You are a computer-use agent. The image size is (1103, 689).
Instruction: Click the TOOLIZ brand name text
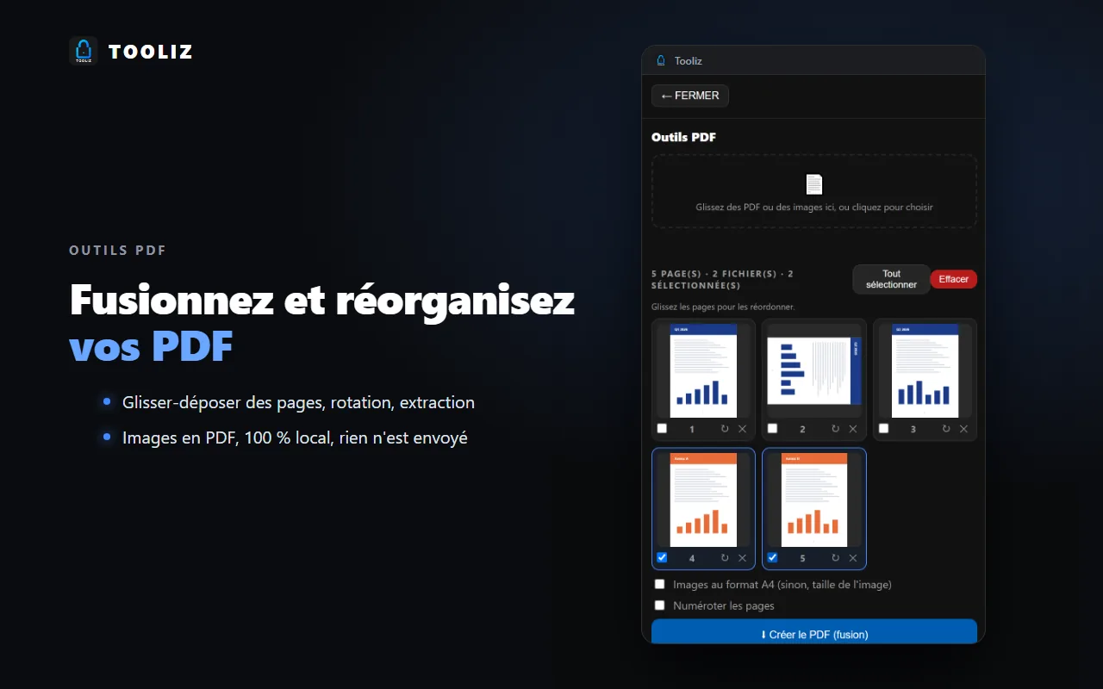(151, 53)
